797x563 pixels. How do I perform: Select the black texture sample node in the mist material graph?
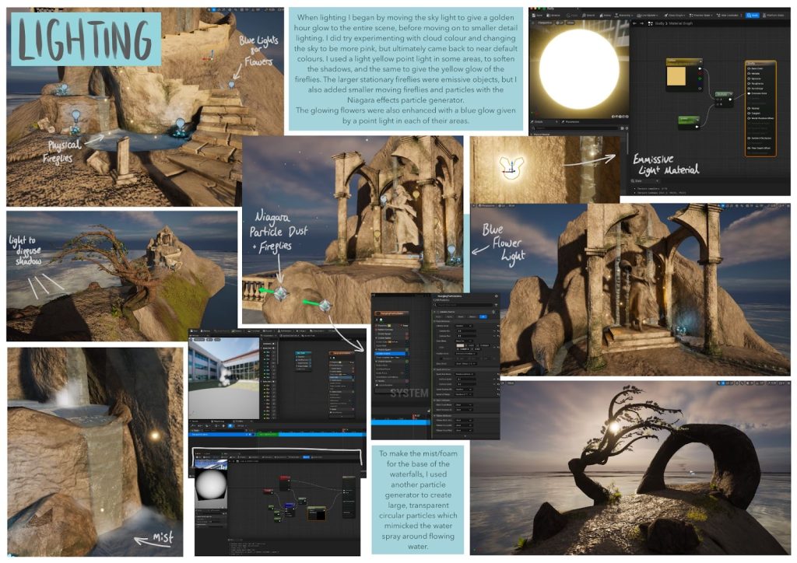pyautogui.click(x=317, y=513)
